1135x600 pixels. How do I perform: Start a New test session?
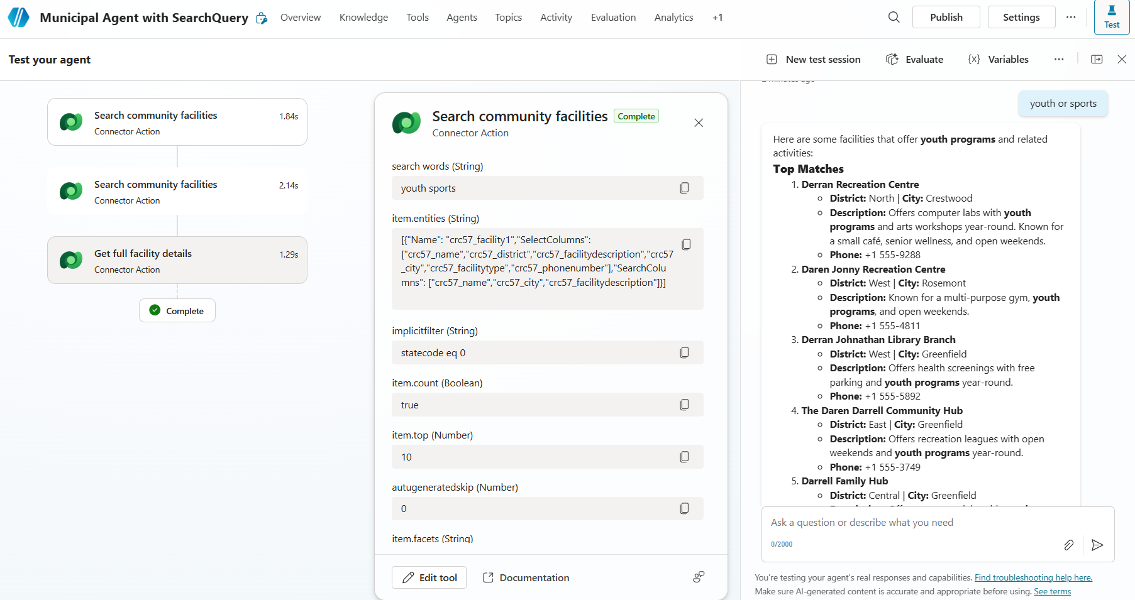(x=814, y=59)
